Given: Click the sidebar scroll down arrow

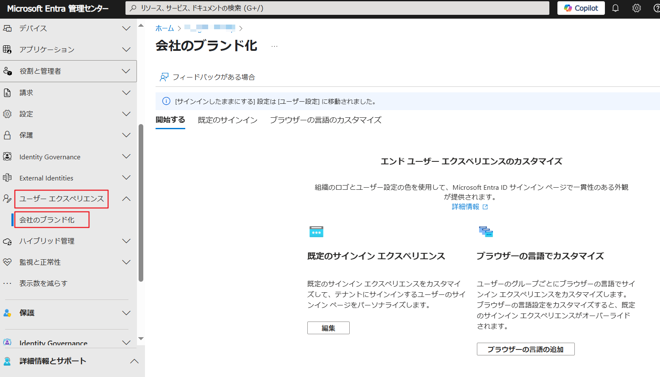Looking at the screenshot, I should (x=141, y=338).
